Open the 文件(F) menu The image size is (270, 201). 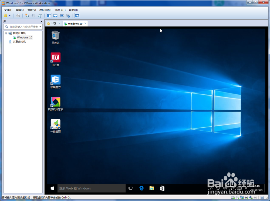coord(8,10)
